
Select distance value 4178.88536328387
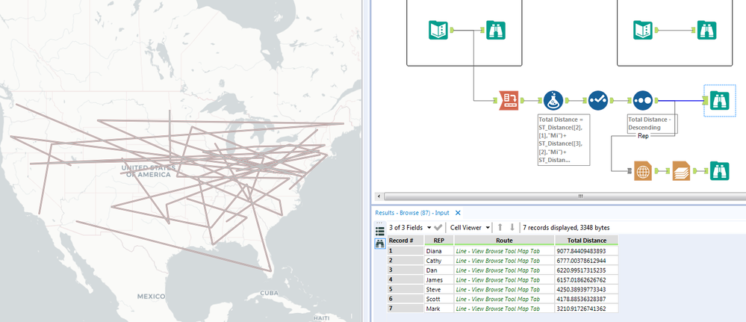point(587,299)
